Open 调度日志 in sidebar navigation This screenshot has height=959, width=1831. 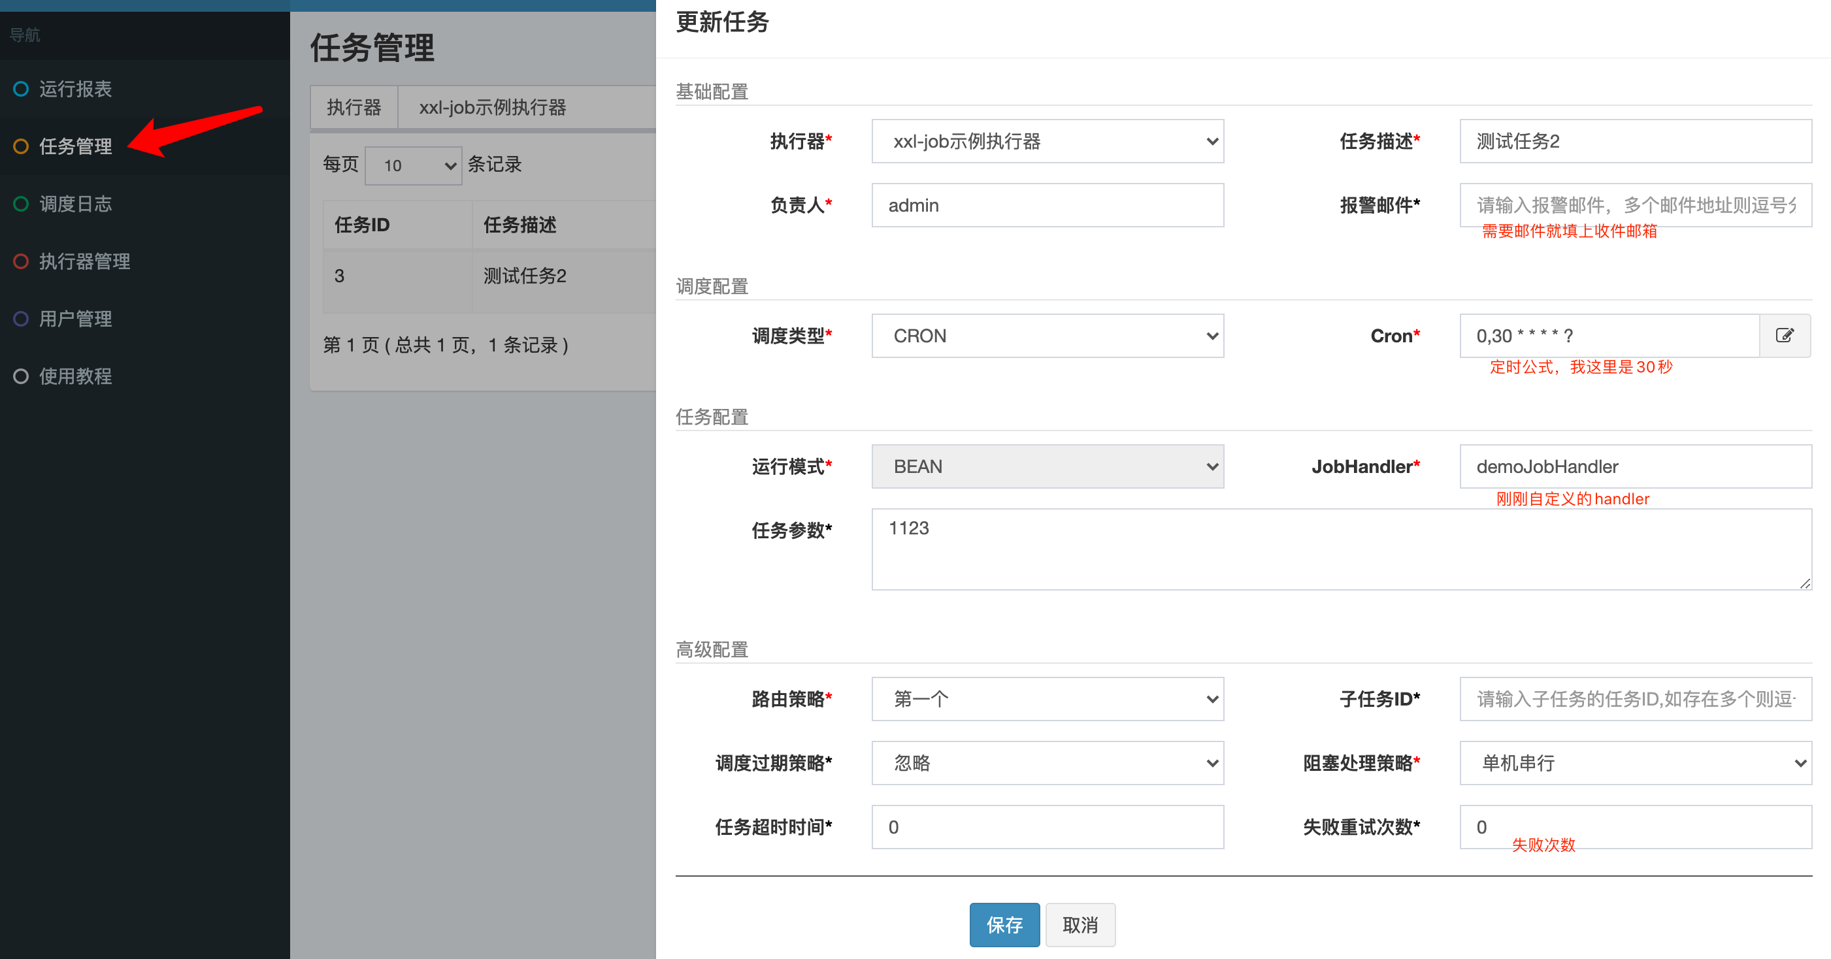(145, 204)
